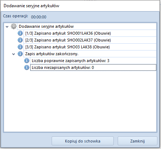Click the Dodawanie seryjne artykułów window title bar
This screenshot has width=161, height=149.
[80, 6]
